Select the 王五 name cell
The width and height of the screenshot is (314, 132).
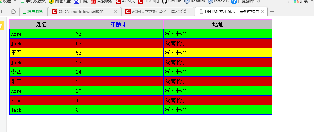click(x=42, y=53)
